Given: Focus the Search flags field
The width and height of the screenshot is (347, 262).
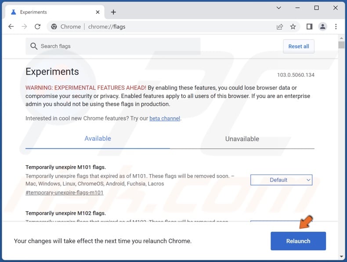Looking at the screenshot, I should (113, 46).
